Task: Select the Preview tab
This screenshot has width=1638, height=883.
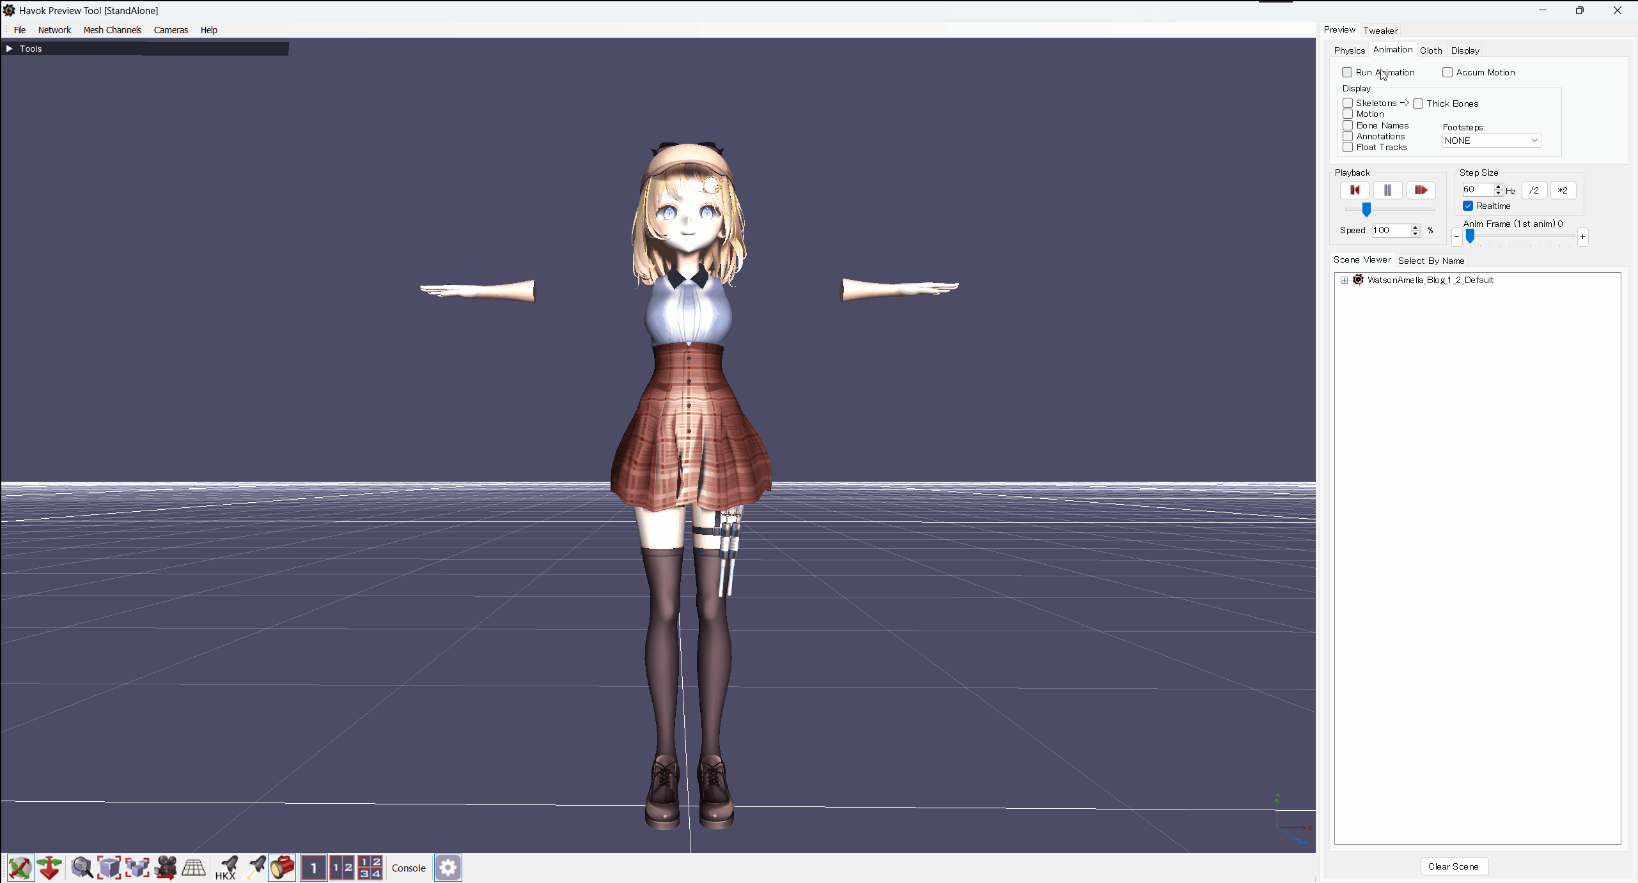Action: [x=1339, y=30]
